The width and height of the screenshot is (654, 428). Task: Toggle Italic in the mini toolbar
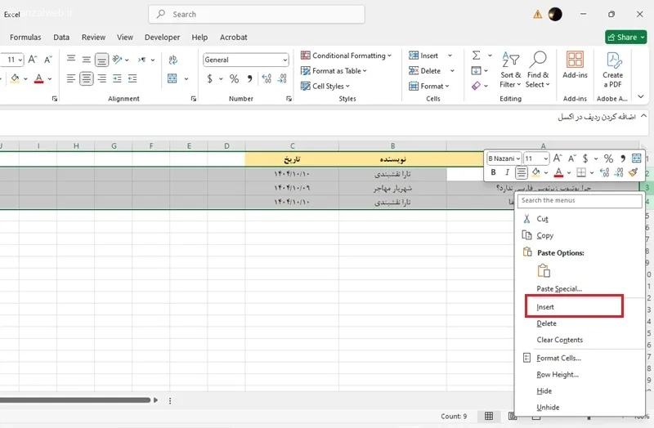(507, 172)
